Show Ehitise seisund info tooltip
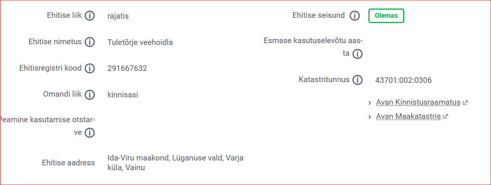 pyautogui.click(x=355, y=16)
